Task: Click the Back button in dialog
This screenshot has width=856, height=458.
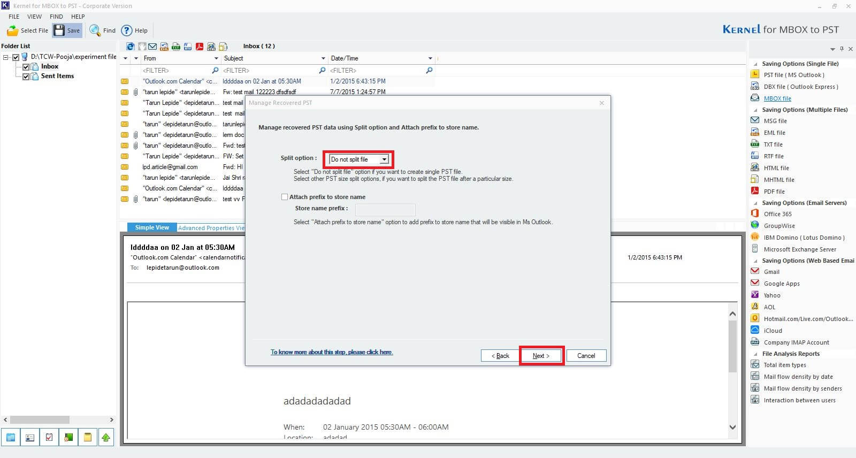Action: [500, 356]
